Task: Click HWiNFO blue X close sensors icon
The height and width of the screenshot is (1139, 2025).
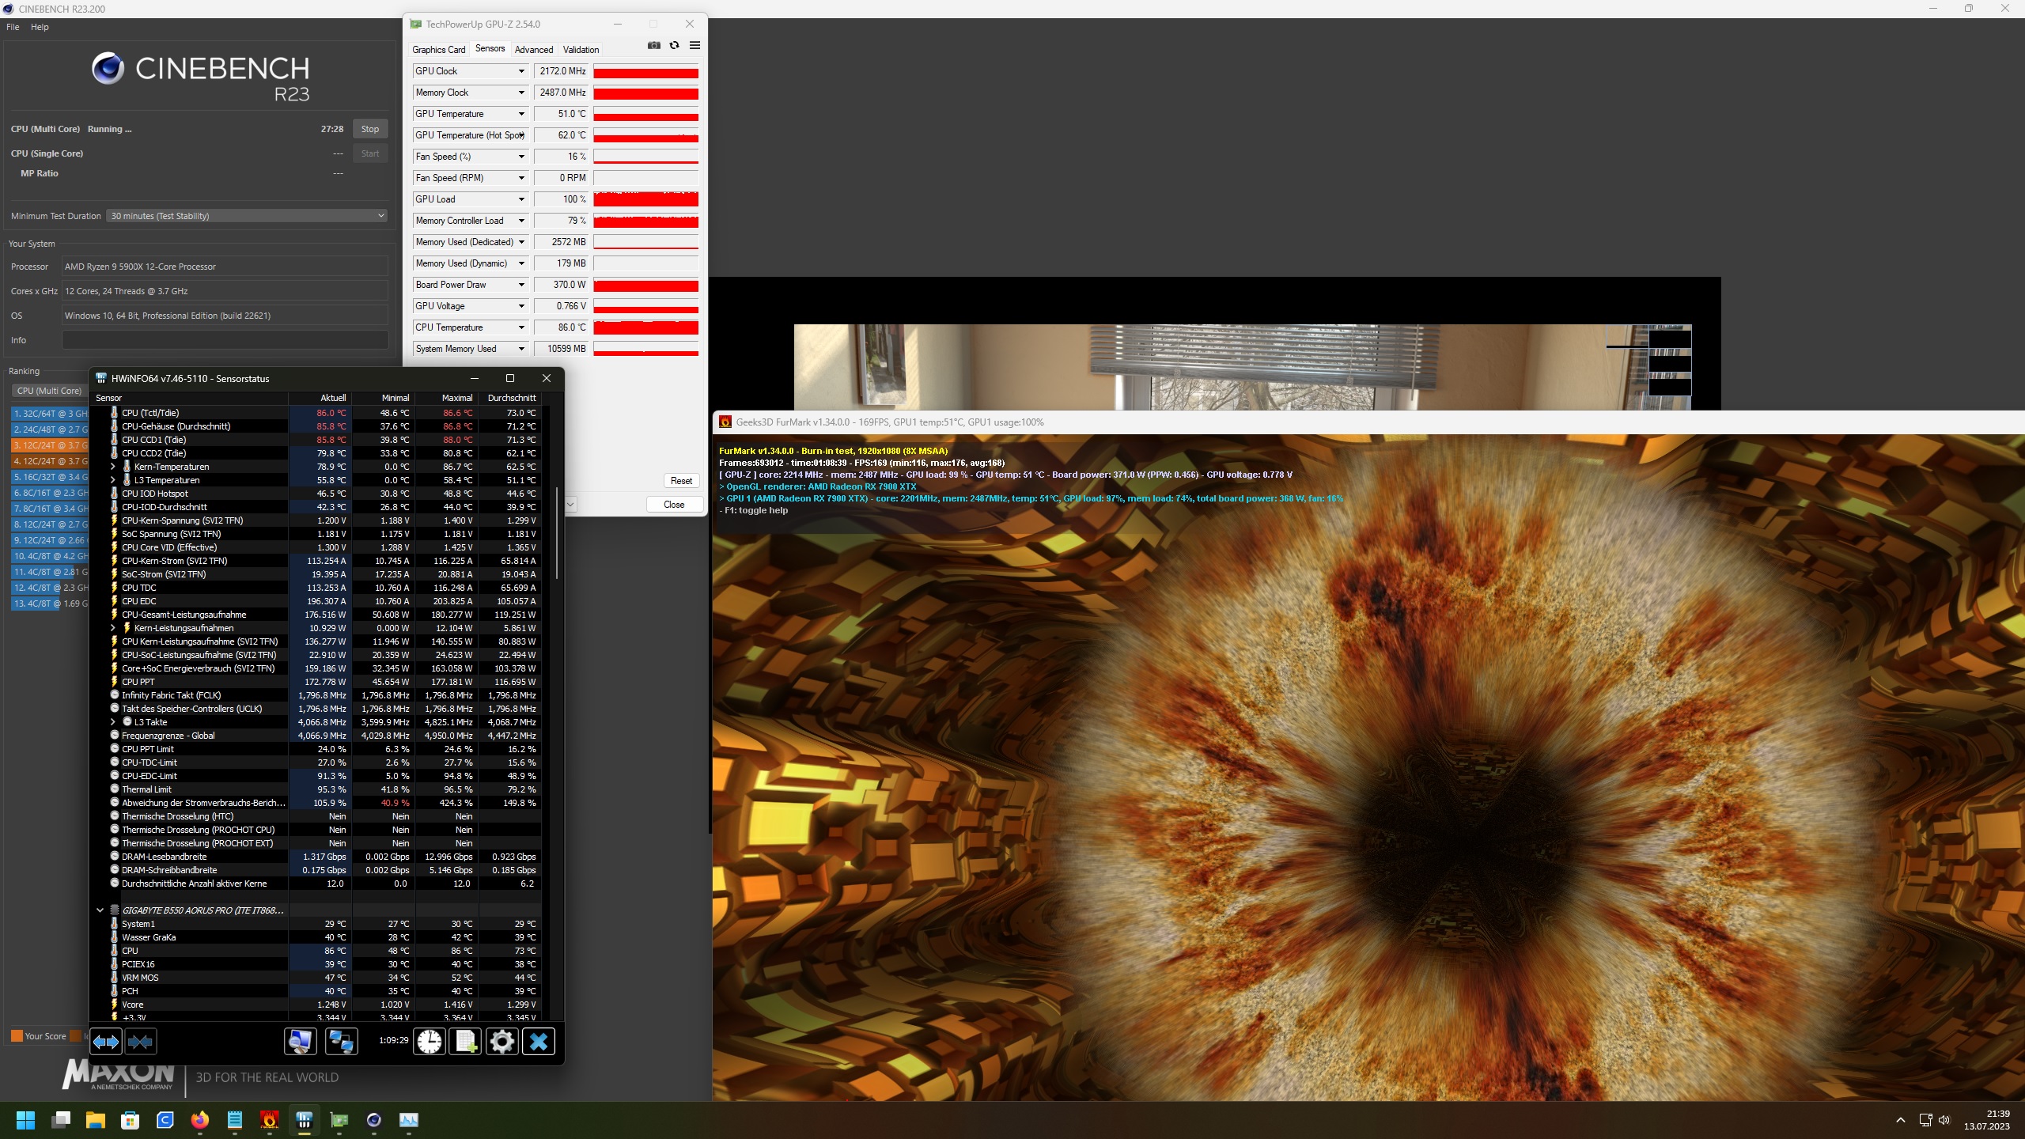Action: tap(539, 1042)
